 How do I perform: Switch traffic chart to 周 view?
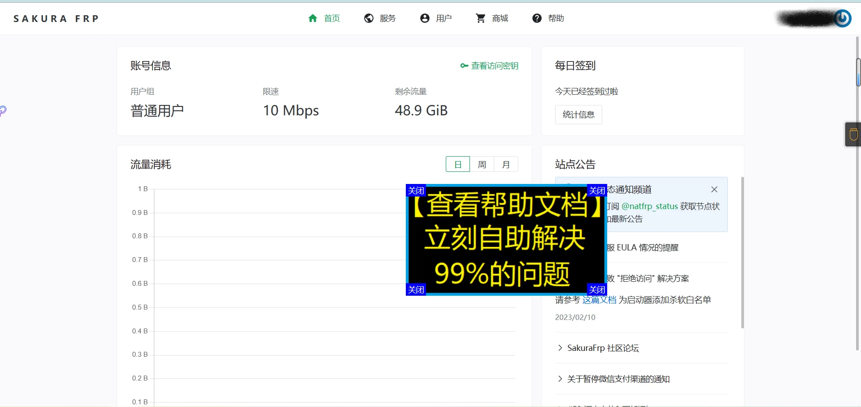click(x=482, y=164)
